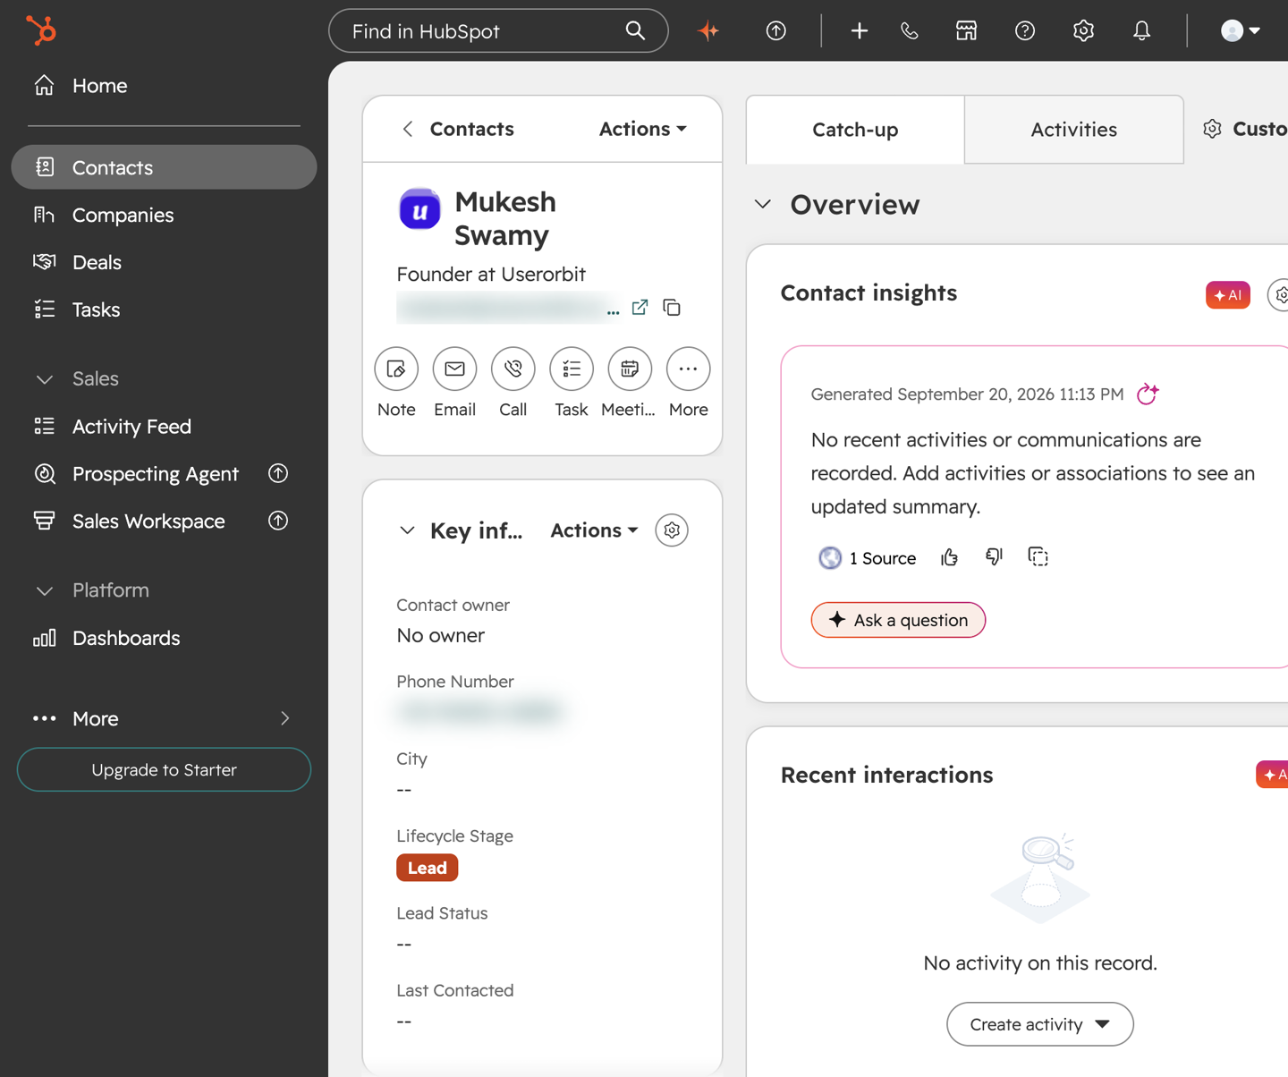1288x1077 pixels.
Task: Click the upgrade icon beside Sales Workspace
Action: coord(278,521)
